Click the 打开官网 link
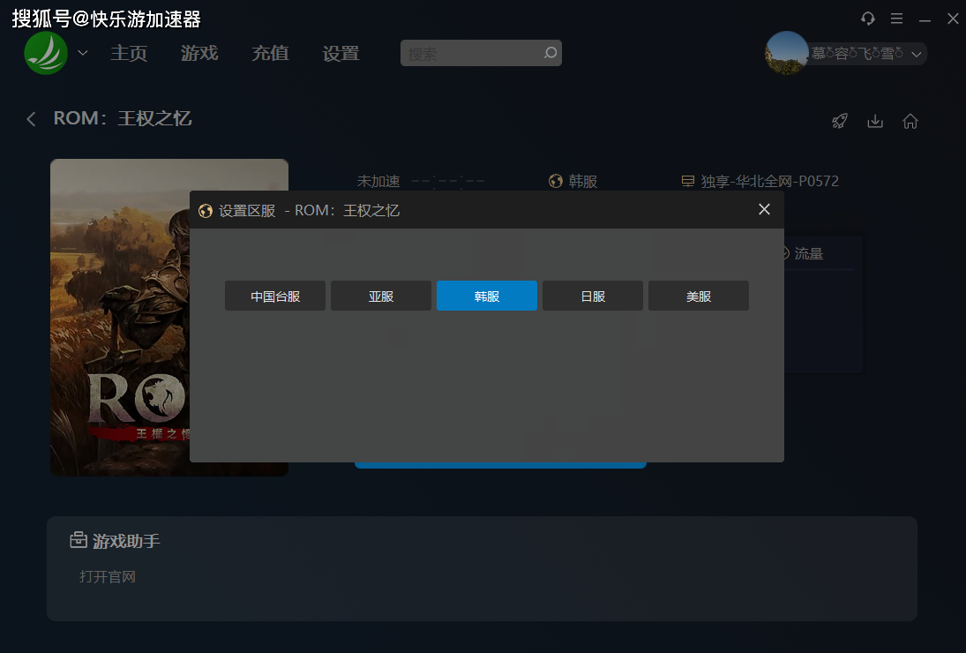 [x=108, y=577]
